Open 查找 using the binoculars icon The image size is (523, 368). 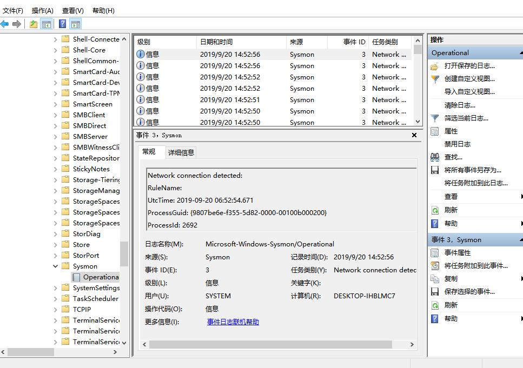pyautogui.click(x=436, y=156)
